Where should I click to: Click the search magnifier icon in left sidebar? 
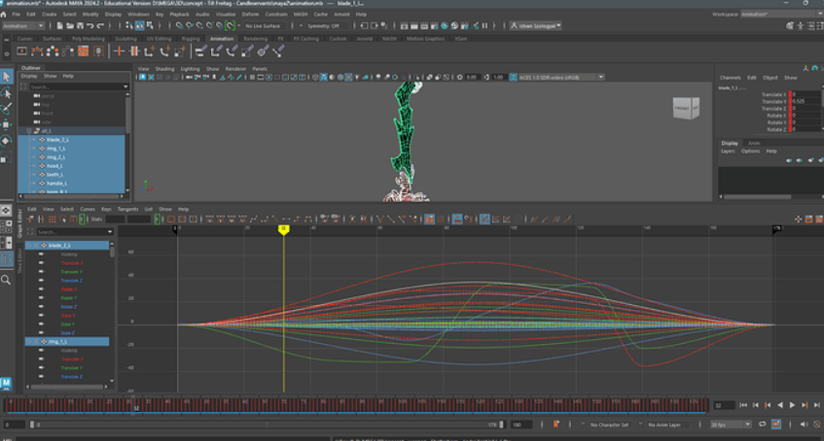click(6, 280)
